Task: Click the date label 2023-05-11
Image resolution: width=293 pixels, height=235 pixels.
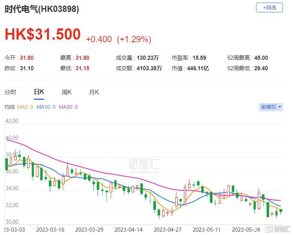Action: coord(207,230)
